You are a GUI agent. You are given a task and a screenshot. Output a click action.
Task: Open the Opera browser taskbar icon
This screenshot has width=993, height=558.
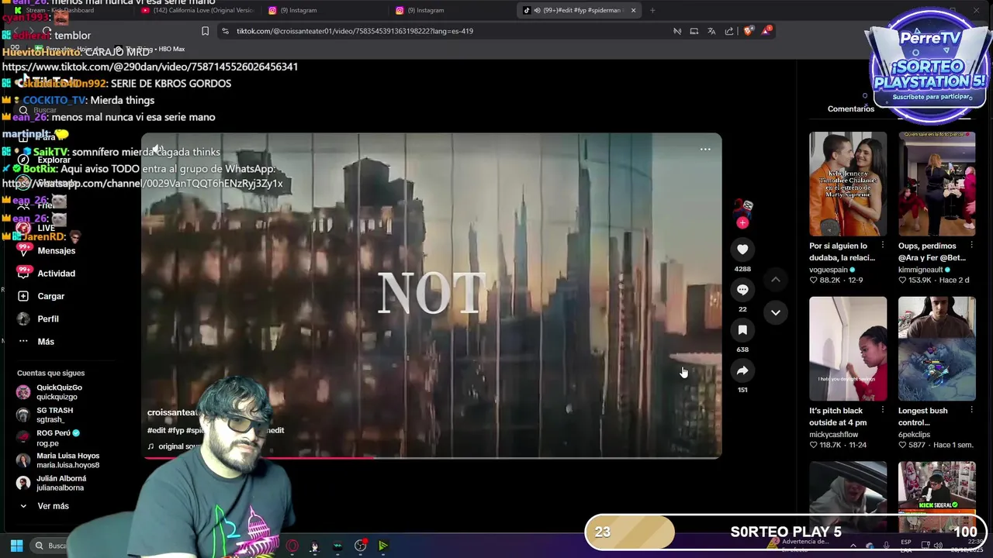pyautogui.click(x=292, y=546)
